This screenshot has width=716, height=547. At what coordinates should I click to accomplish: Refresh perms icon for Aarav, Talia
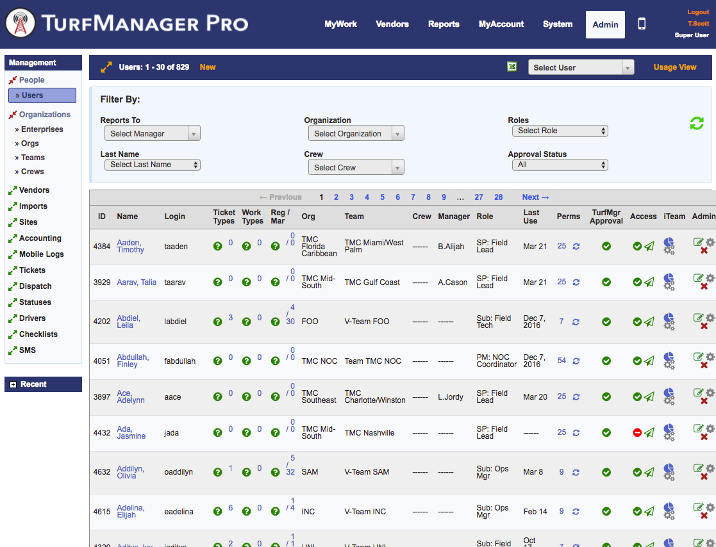point(576,282)
